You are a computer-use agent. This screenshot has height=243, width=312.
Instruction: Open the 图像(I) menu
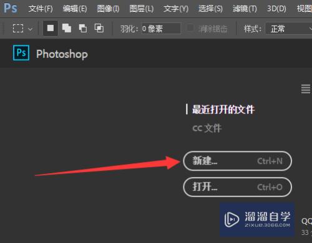click(x=108, y=9)
